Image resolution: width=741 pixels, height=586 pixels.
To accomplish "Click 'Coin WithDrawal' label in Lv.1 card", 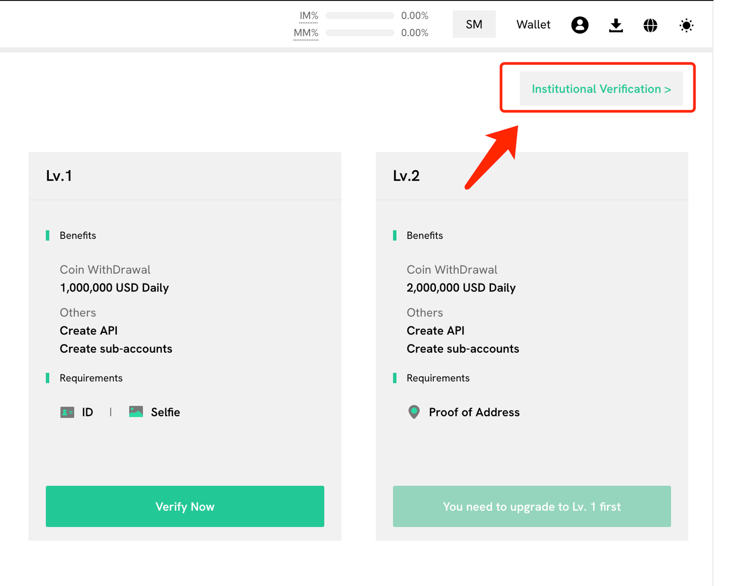I will click(105, 269).
